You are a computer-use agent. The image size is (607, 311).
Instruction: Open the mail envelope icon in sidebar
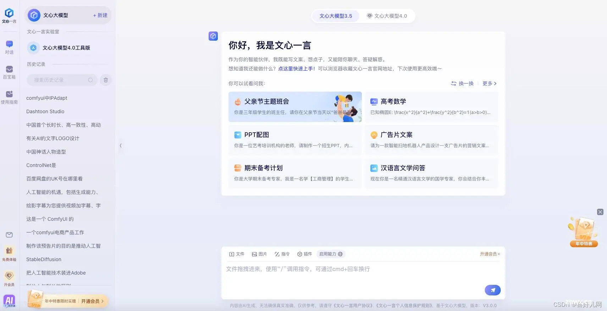[9, 235]
